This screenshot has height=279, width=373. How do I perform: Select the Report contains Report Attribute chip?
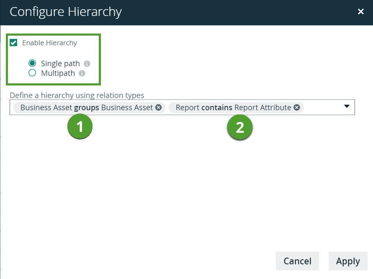point(233,108)
